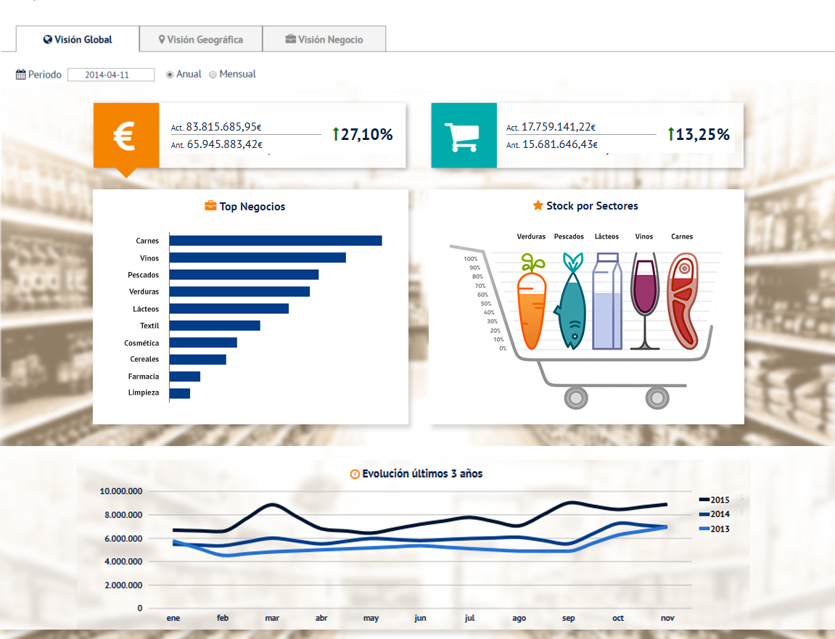Toggle the 2015 series in chart legend

(x=714, y=500)
